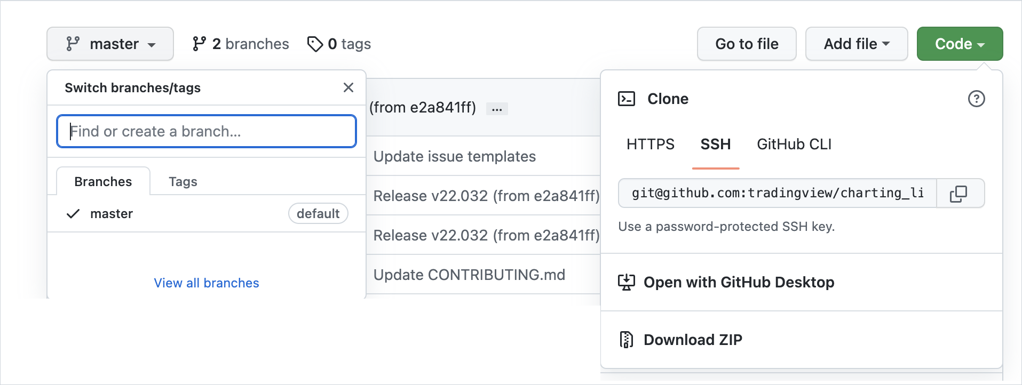Click the branch icon beside 2 branches
Image resolution: width=1022 pixels, height=385 pixels.
click(199, 44)
